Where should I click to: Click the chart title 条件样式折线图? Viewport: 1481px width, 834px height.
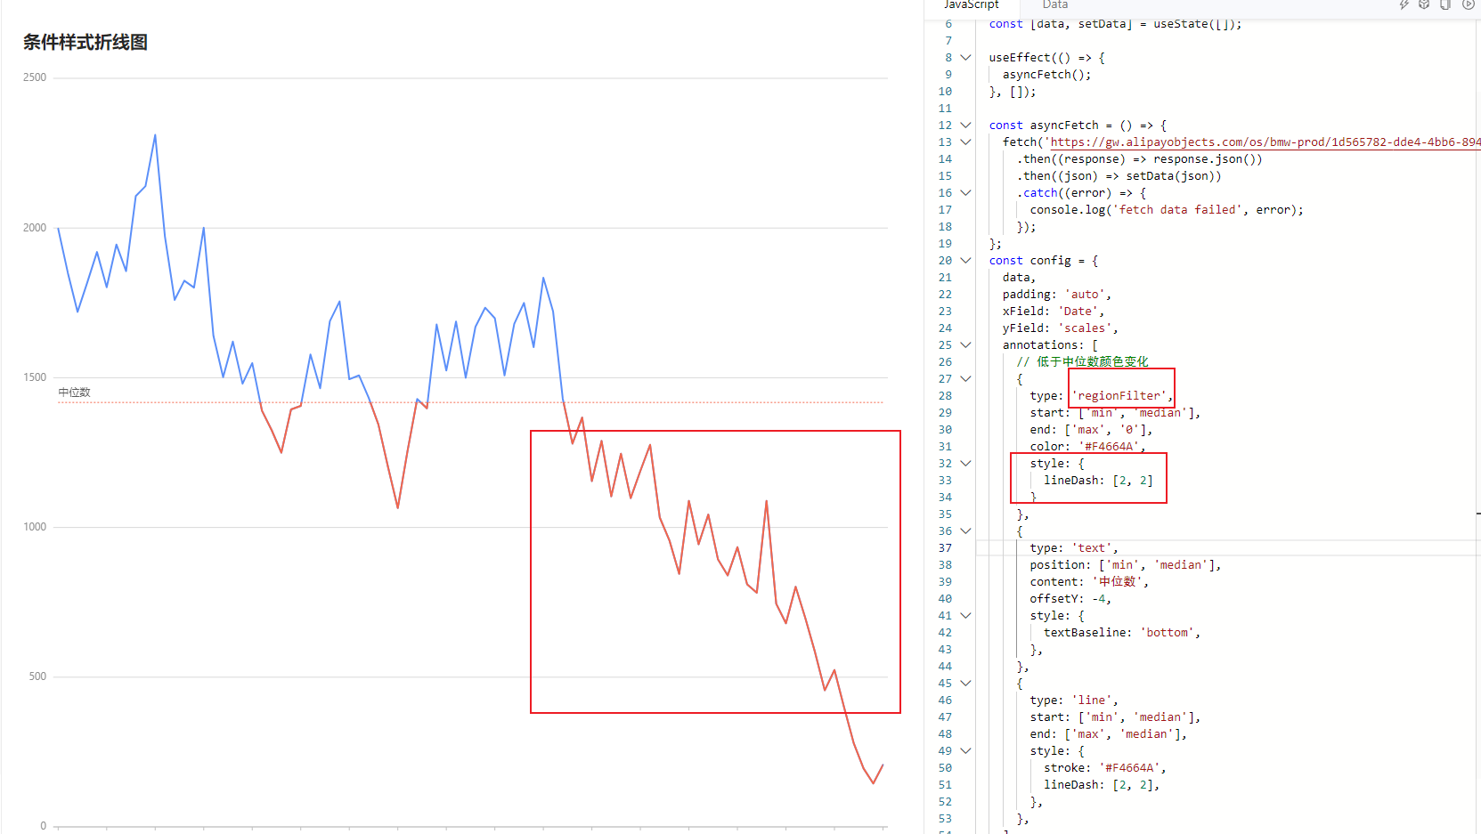click(x=85, y=43)
